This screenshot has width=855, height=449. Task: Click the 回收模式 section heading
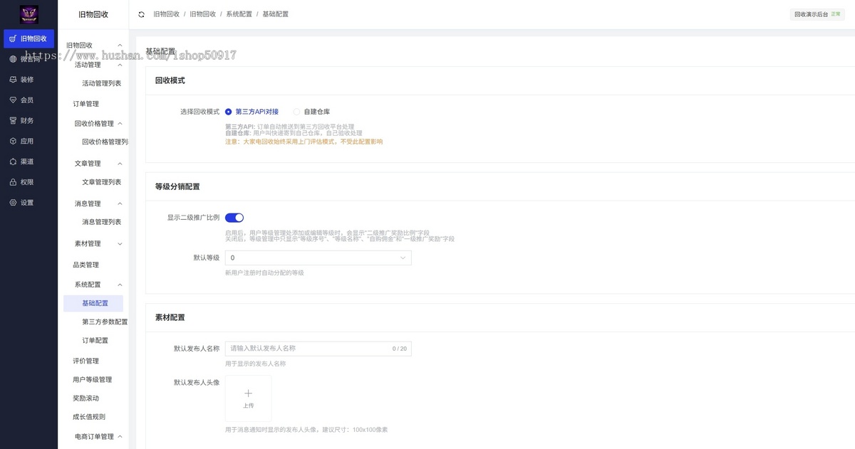pyautogui.click(x=170, y=80)
